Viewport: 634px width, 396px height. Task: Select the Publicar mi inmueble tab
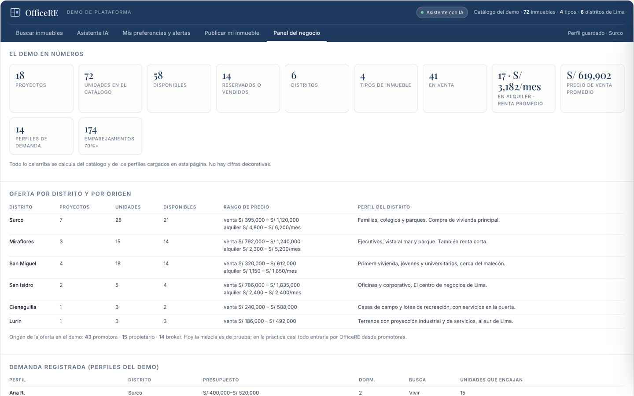(x=232, y=33)
